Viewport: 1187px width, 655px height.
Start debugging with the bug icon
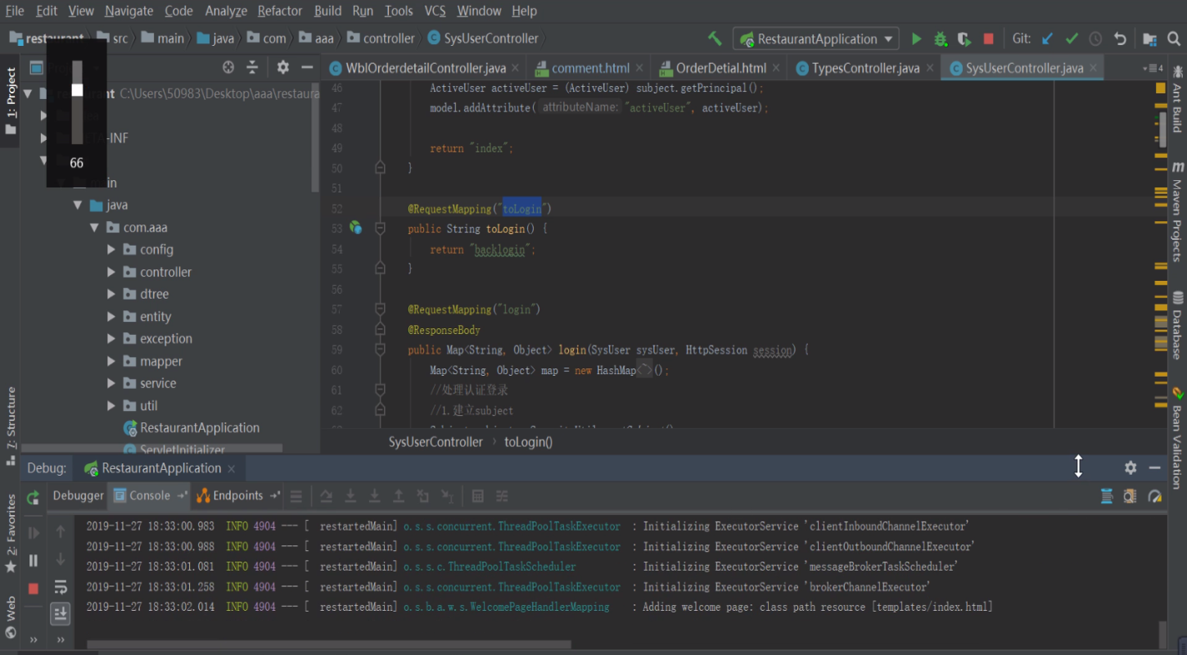pyautogui.click(x=940, y=38)
